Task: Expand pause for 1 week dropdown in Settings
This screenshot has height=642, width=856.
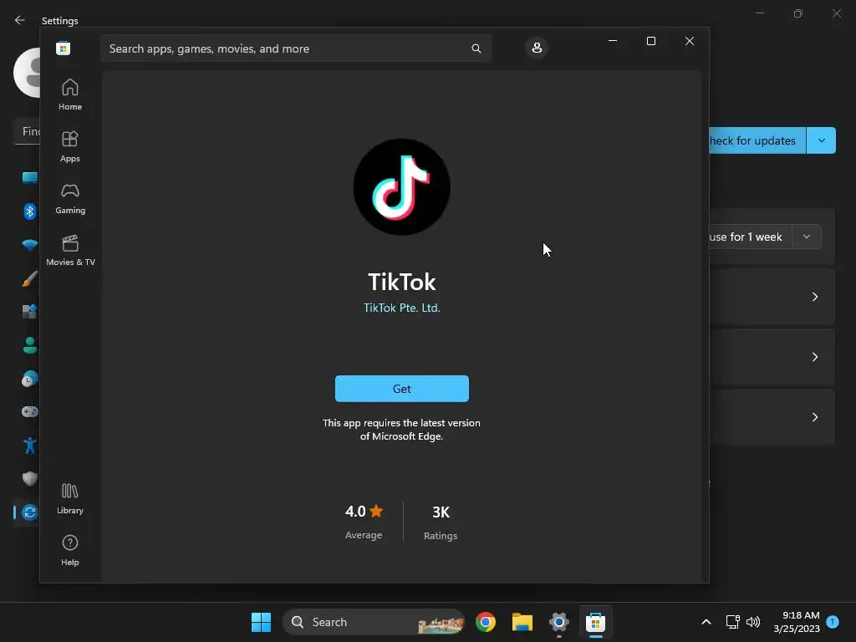Action: (807, 237)
